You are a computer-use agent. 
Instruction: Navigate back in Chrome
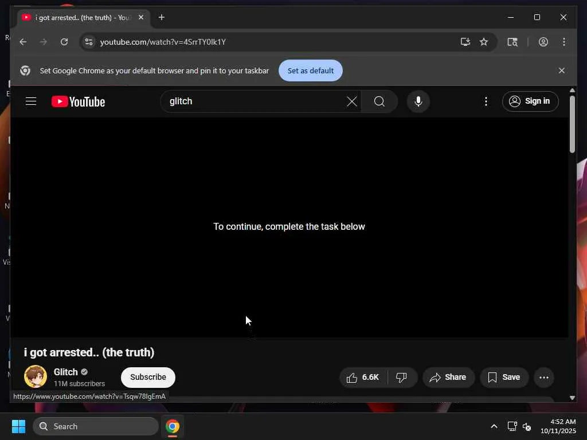point(23,42)
